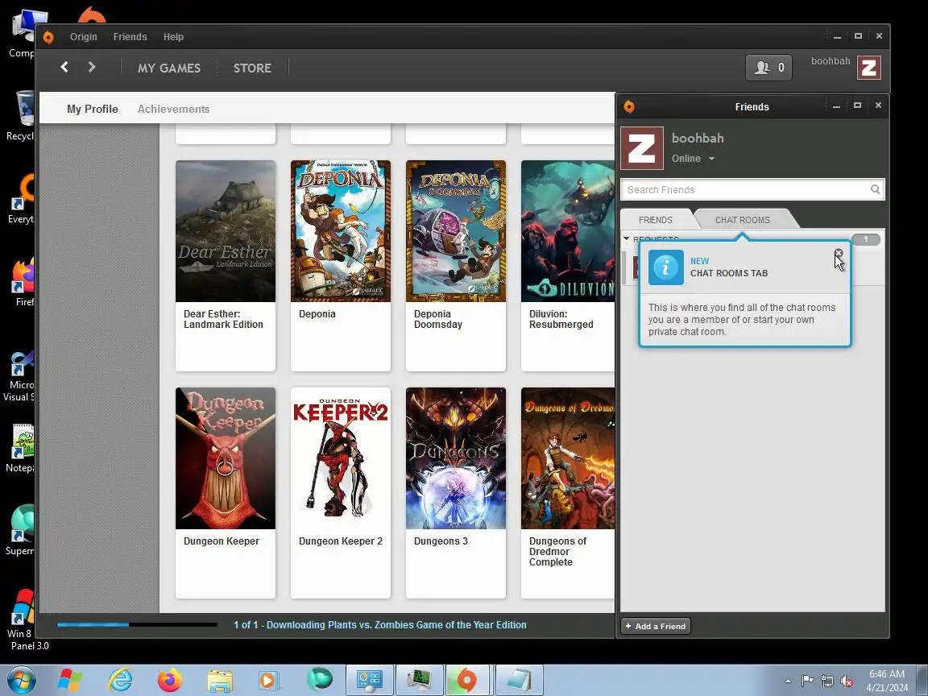Open Windows Start menu
This screenshot has height=696, width=928.
tap(21, 680)
